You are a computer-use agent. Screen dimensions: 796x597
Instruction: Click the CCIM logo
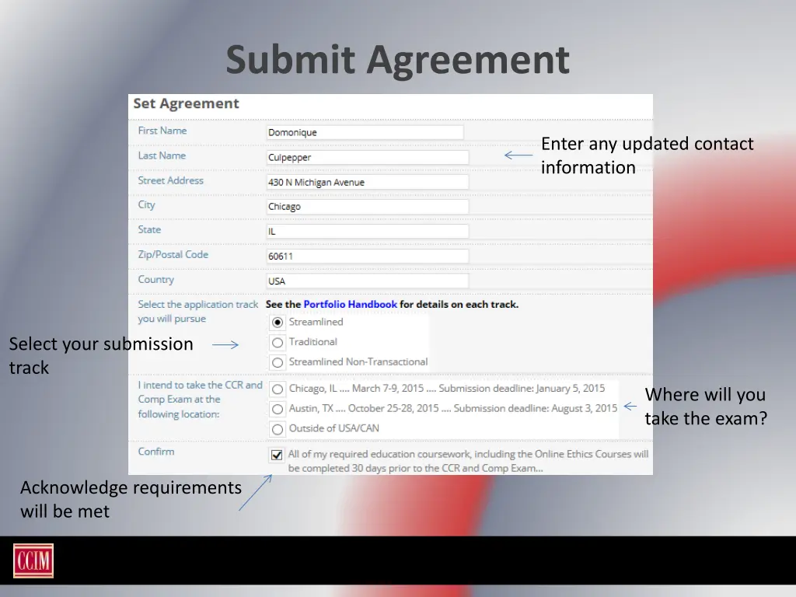(x=33, y=561)
